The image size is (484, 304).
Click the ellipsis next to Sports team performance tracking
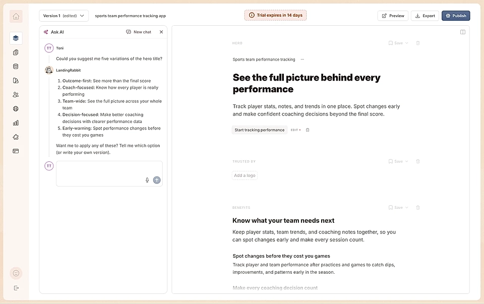302,59
